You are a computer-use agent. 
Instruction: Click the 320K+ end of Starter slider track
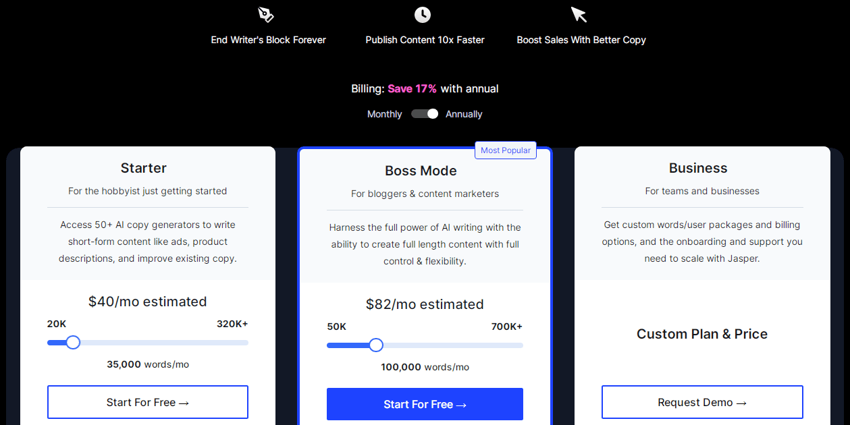[x=245, y=343]
